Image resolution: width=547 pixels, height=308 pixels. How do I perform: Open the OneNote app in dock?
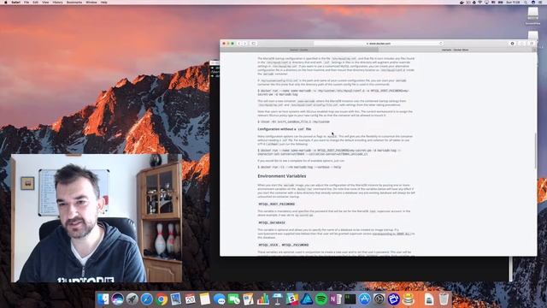pyautogui.click(x=336, y=299)
